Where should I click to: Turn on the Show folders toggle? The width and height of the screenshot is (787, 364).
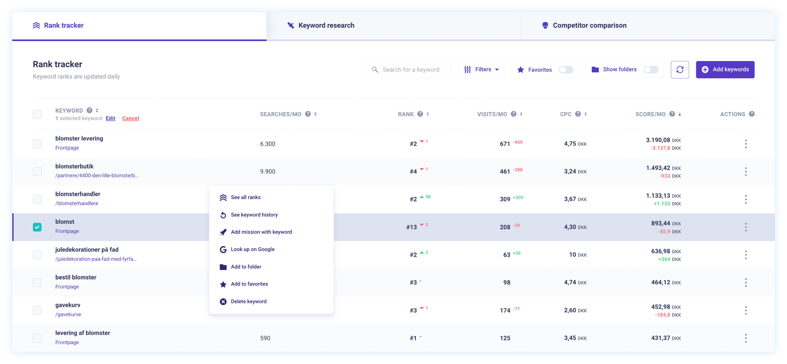(651, 69)
